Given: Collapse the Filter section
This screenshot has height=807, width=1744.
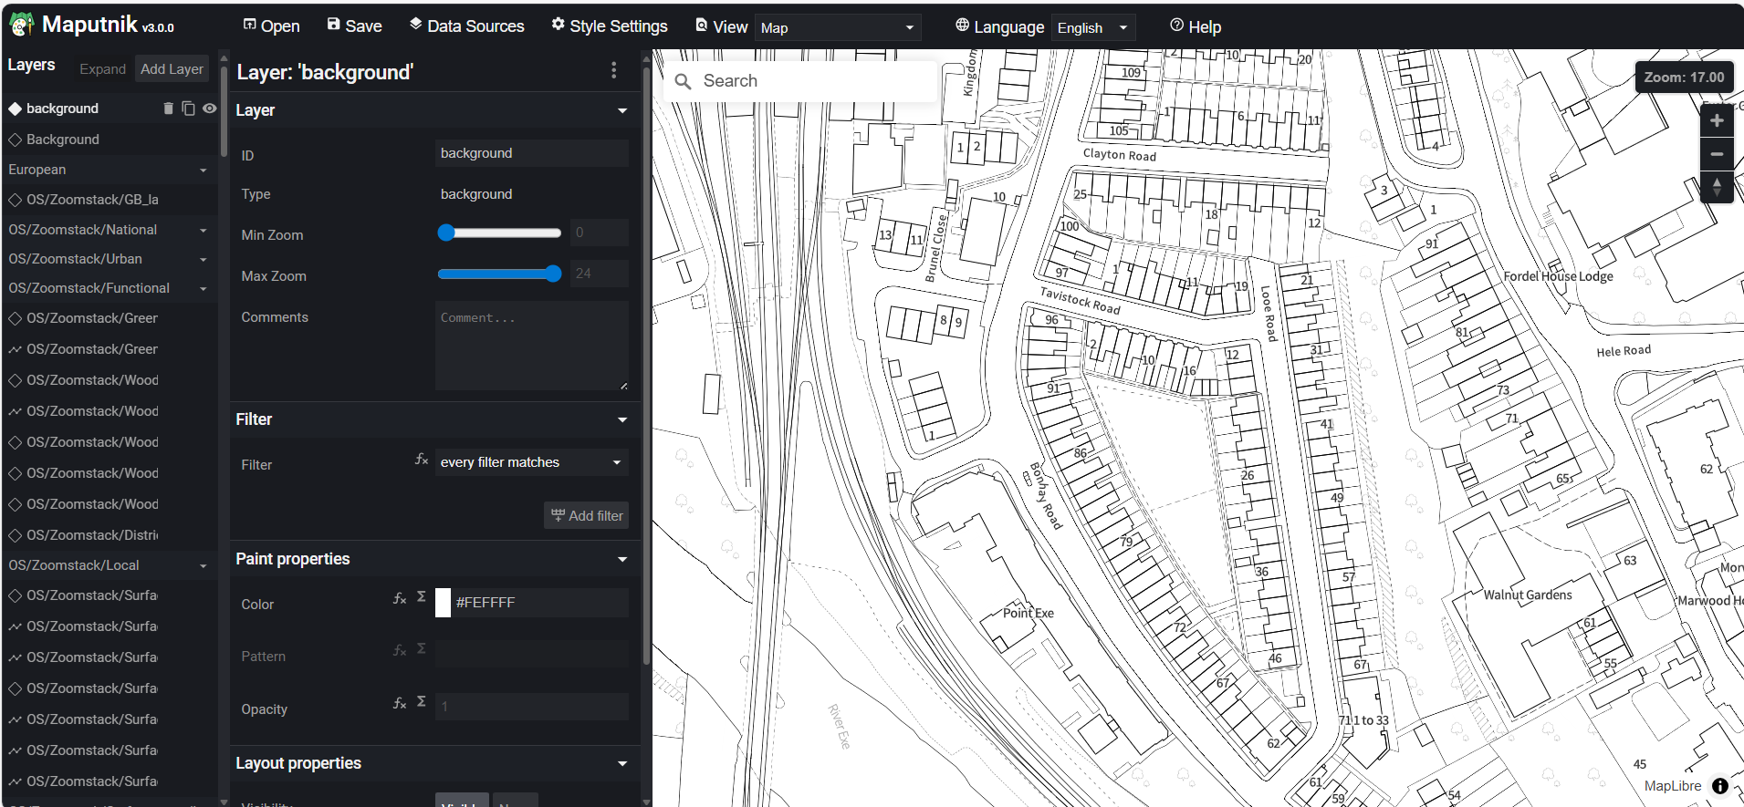Looking at the screenshot, I should 621,419.
